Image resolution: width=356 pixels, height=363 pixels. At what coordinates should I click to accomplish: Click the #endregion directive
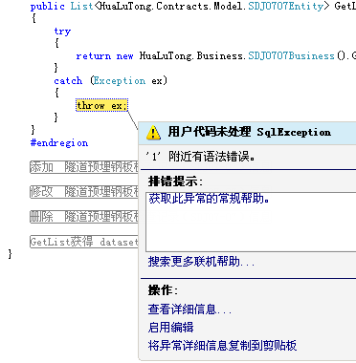(59, 142)
